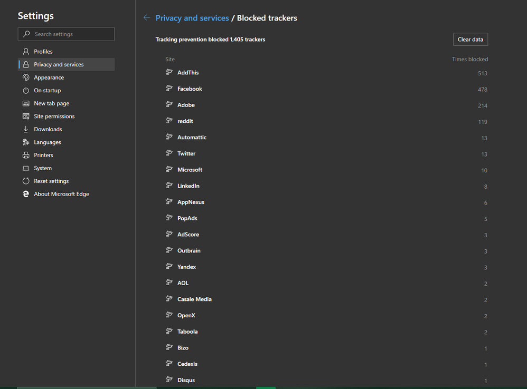The image size is (527, 389).
Task: Click the tracker icon beside Facebook
Action: [169, 88]
